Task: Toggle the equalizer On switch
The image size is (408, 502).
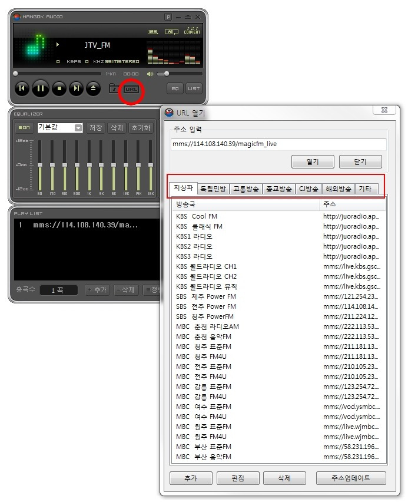Action: pos(24,127)
